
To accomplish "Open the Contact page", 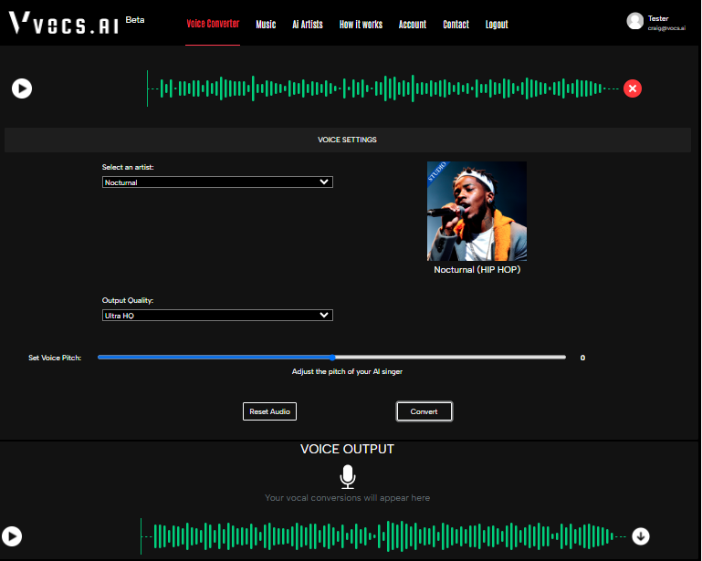I will pyautogui.click(x=456, y=25).
